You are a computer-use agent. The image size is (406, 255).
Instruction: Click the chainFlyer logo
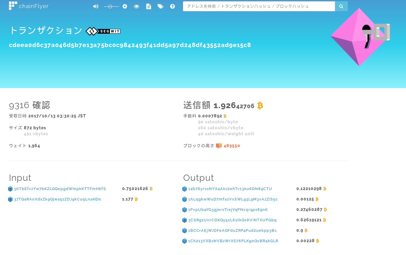click(29, 6)
